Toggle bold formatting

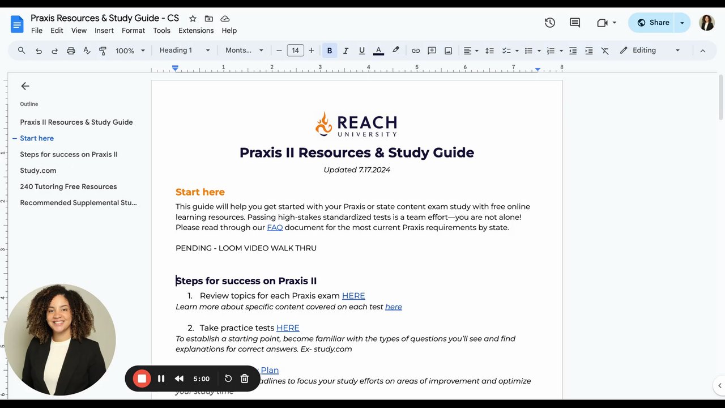point(330,50)
